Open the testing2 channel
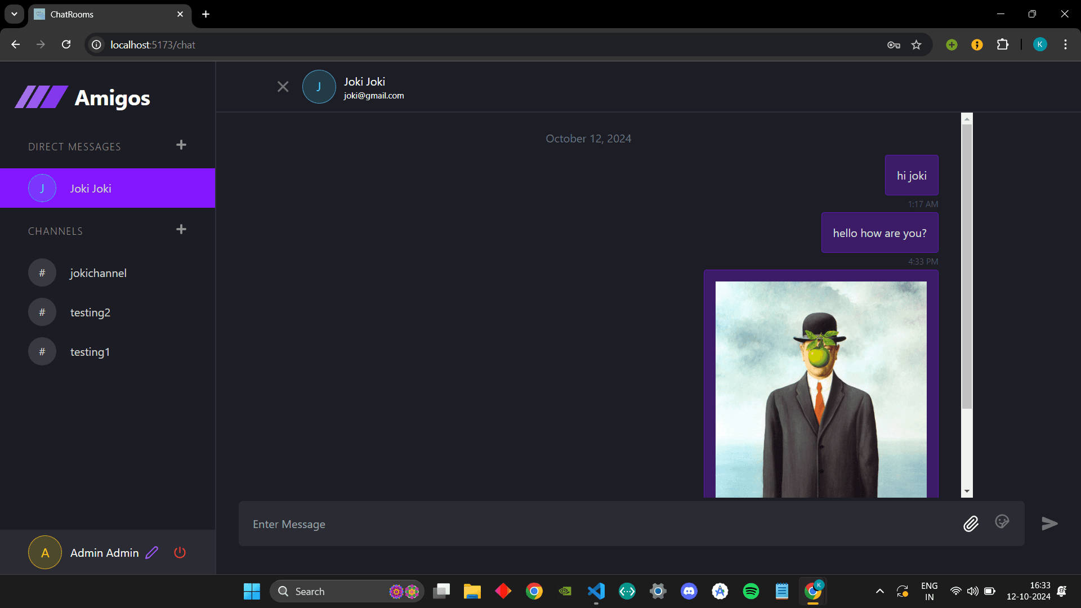Screen dimensions: 1081x608 (x=108, y=312)
